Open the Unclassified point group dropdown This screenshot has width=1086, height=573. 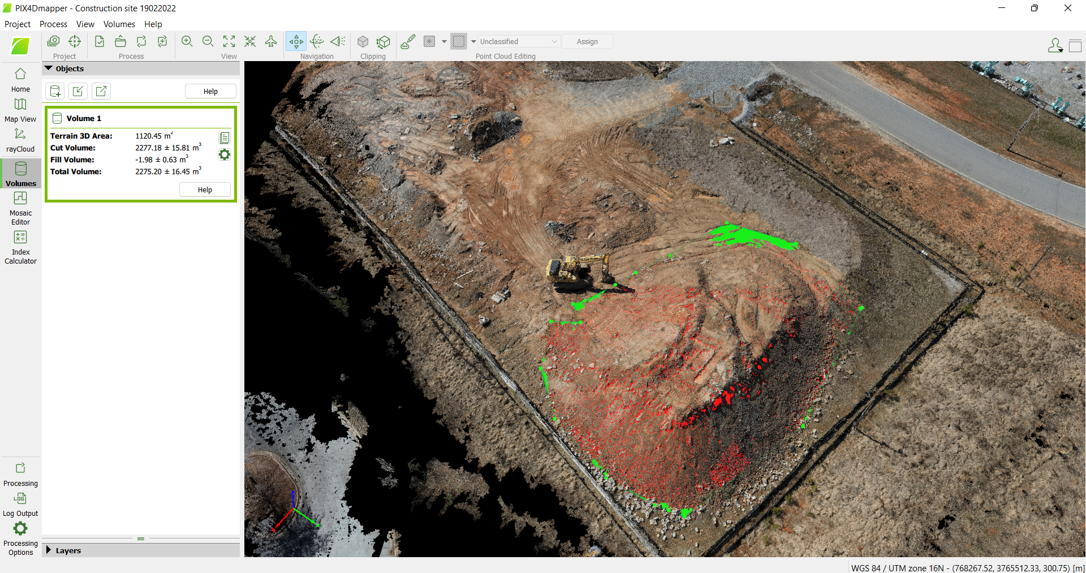click(x=519, y=42)
